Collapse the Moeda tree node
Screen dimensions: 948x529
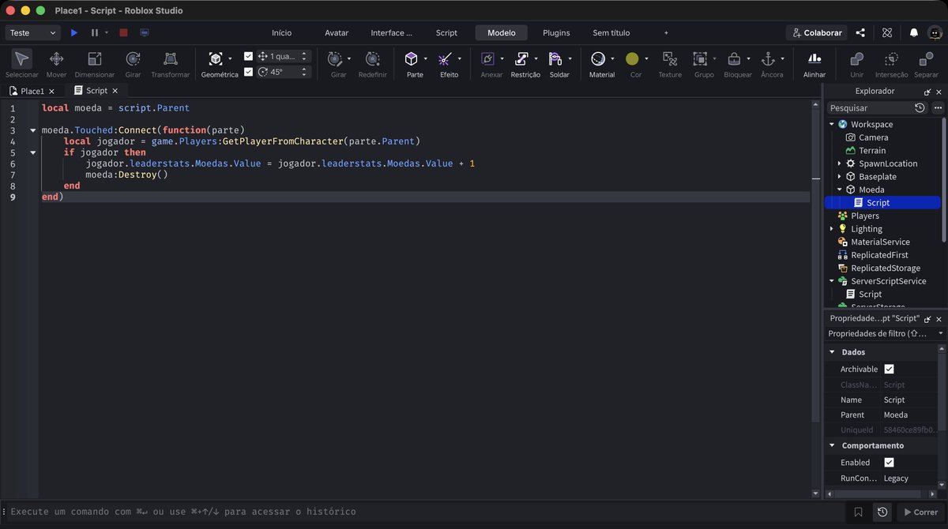[x=840, y=189]
